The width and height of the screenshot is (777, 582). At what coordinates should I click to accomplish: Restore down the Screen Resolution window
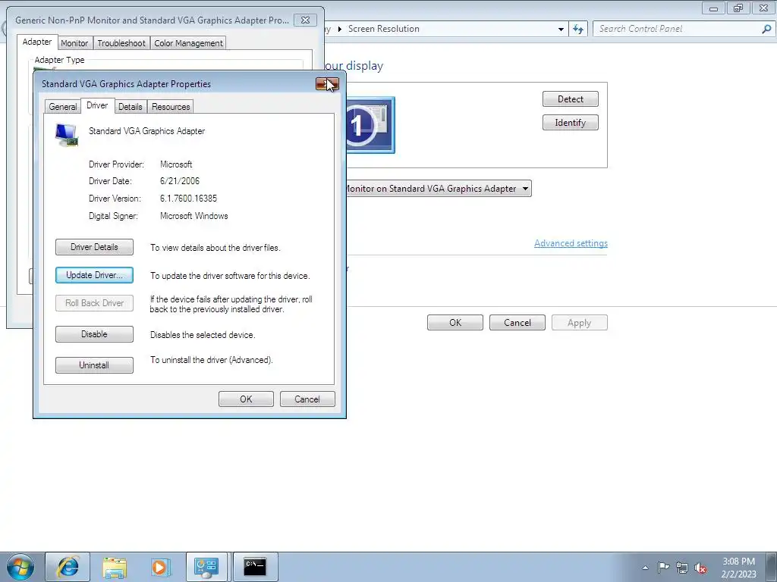click(x=738, y=8)
